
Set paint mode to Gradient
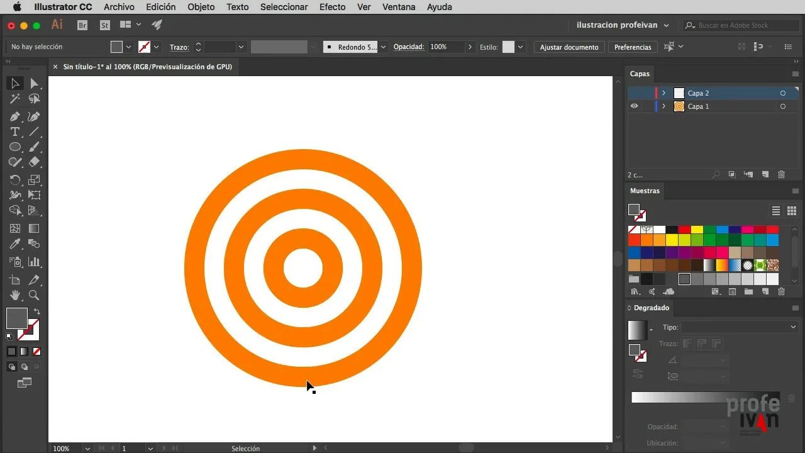[x=24, y=352]
